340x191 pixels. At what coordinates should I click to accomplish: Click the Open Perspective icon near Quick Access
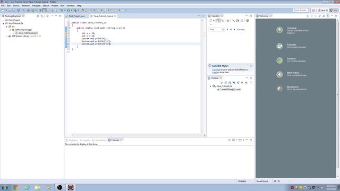pyautogui.click(x=313, y=11)
